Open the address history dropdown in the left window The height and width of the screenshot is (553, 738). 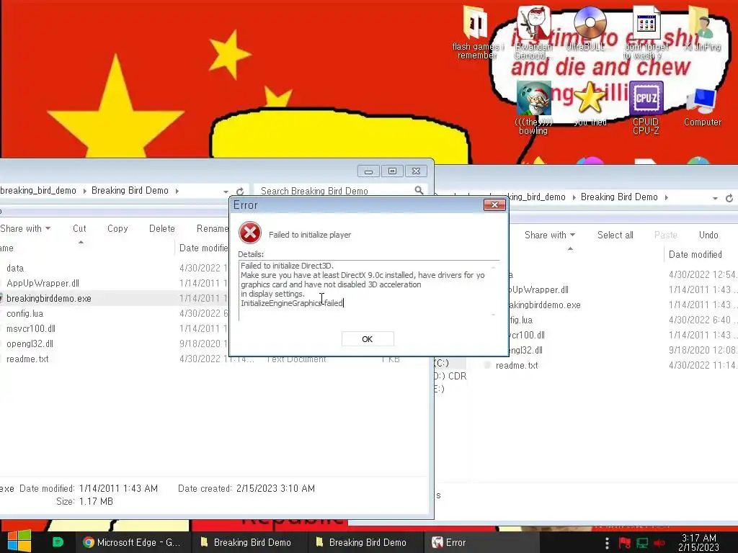[x=226, y=192]
